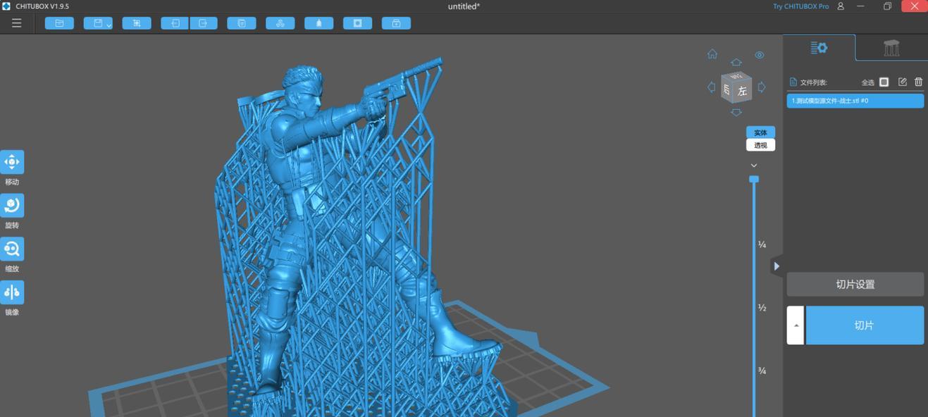This screenshot has width=928, height=417.
Task: Click the open file folder icon
Action: click(x=59, y=23)
